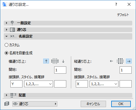Close the 通り芯設定 dialog

tap(129, 4)
